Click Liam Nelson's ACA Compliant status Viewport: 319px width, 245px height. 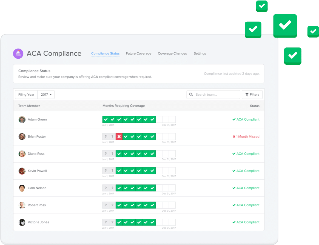click(x=246, y=188)
